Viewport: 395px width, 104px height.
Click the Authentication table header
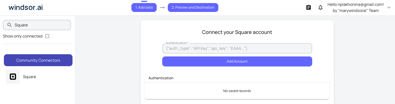coord(161,78)
